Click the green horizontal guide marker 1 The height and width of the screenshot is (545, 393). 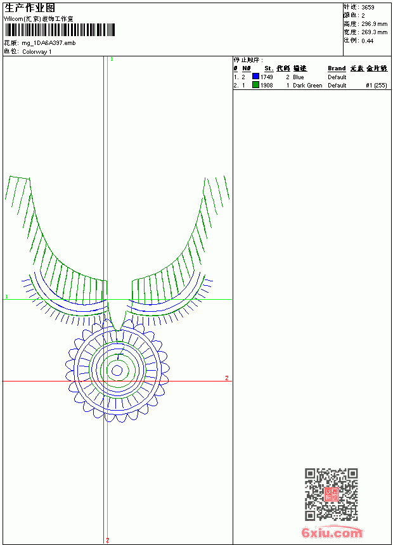click(x=6, y=297)
